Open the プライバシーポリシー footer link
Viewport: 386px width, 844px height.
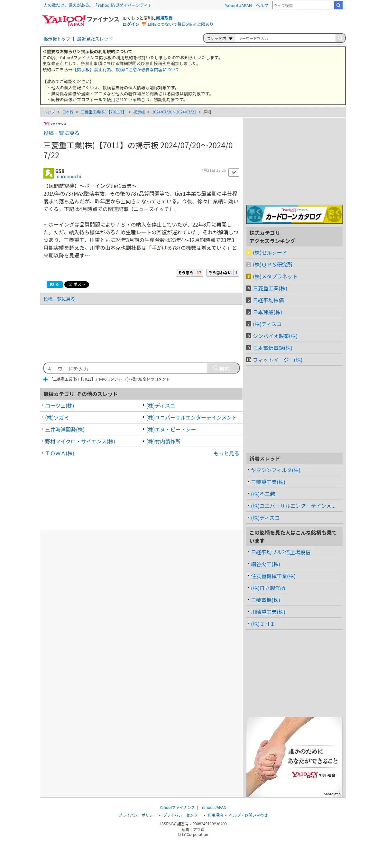(137, 815)
